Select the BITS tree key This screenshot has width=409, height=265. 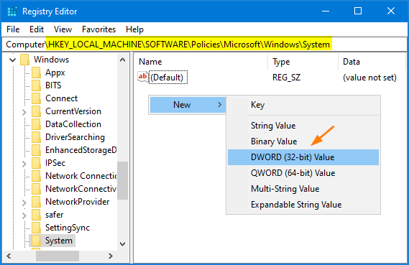[x=53, y=85]
